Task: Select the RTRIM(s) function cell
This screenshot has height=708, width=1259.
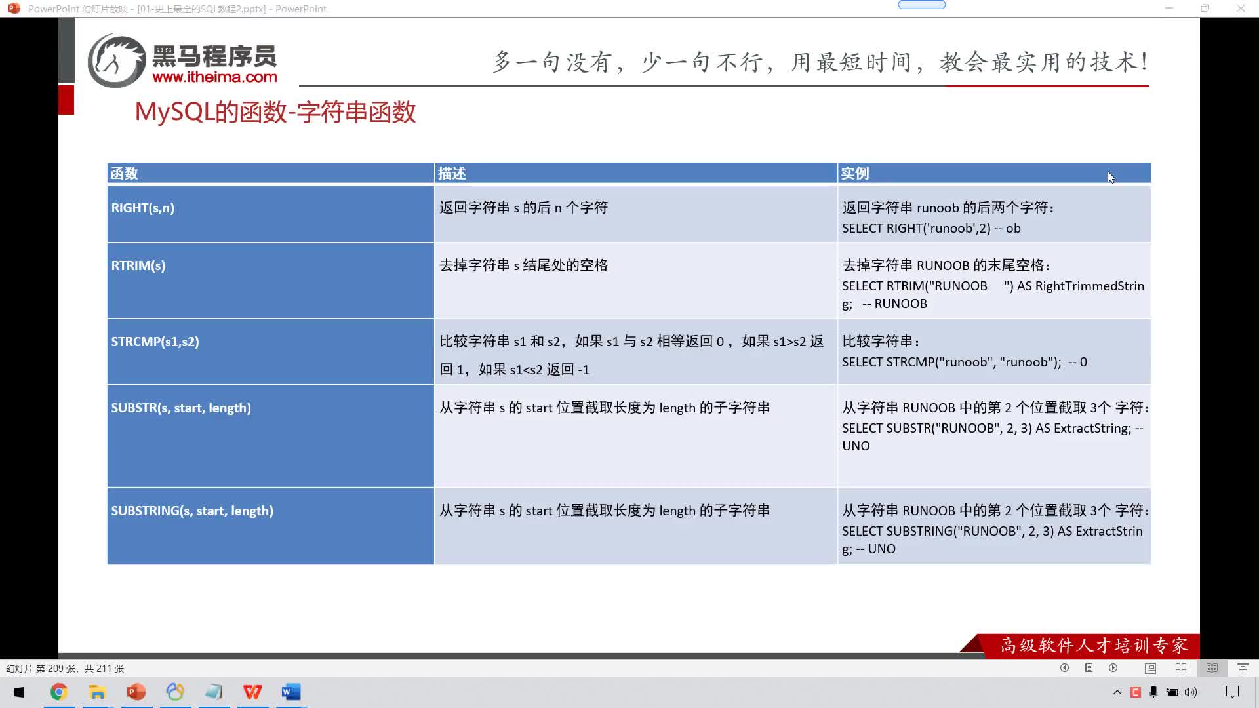Action: click(x=270, y=281)
